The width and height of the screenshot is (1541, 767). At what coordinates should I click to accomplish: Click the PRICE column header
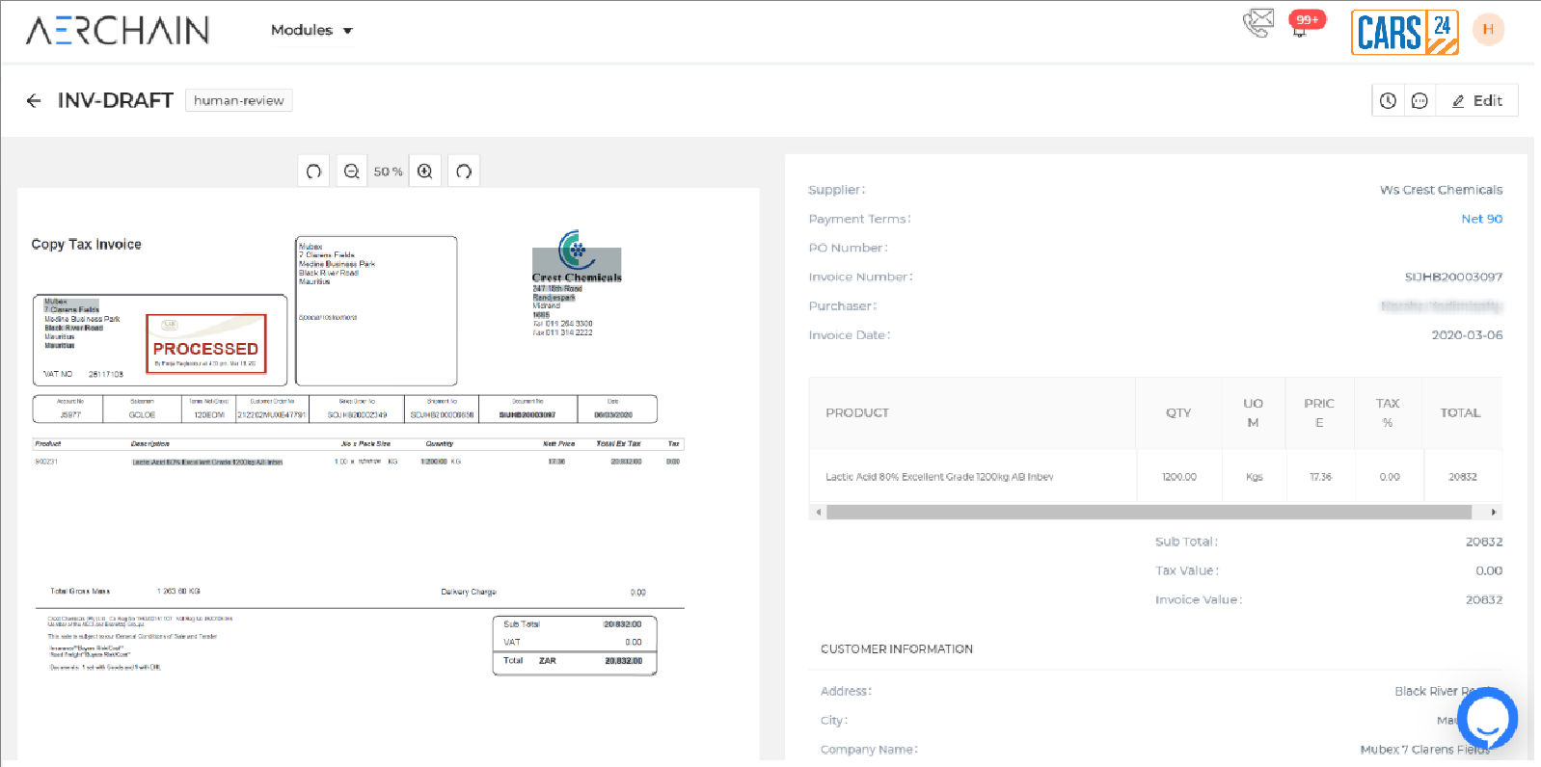click(1319, 412)
